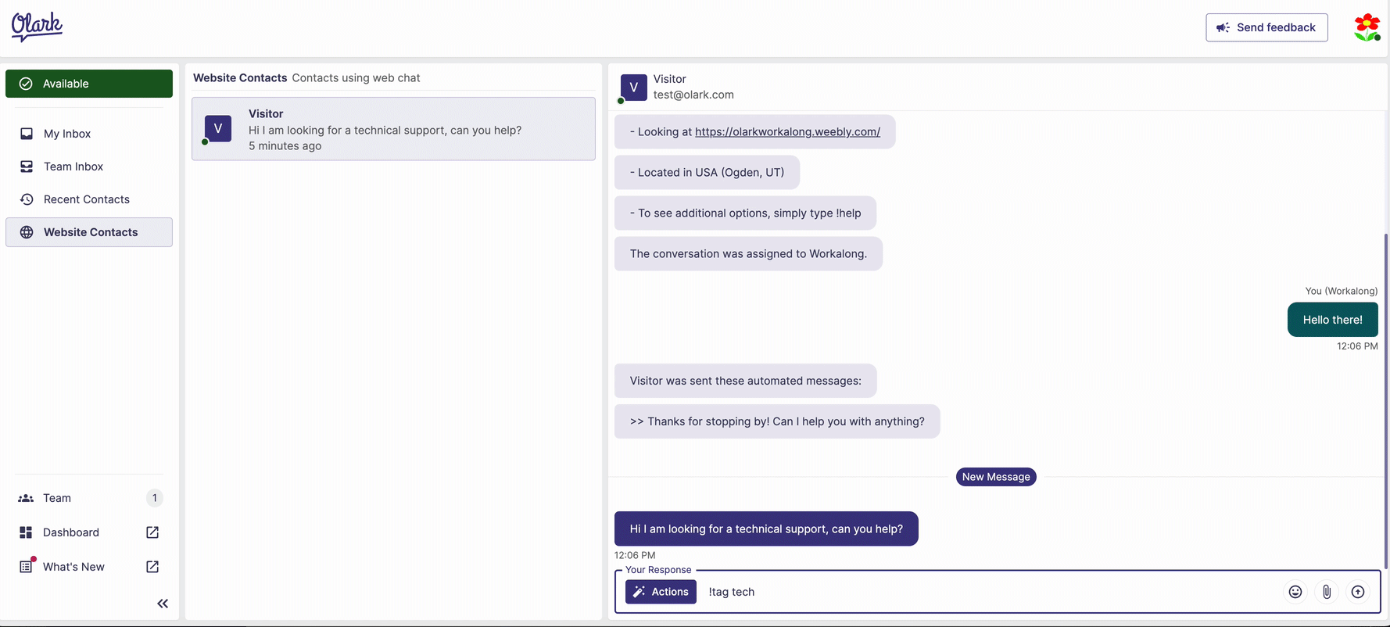This screenshot has width=1390, height=627.
Task: Click the Olark logo
Action: click(36, 27)
